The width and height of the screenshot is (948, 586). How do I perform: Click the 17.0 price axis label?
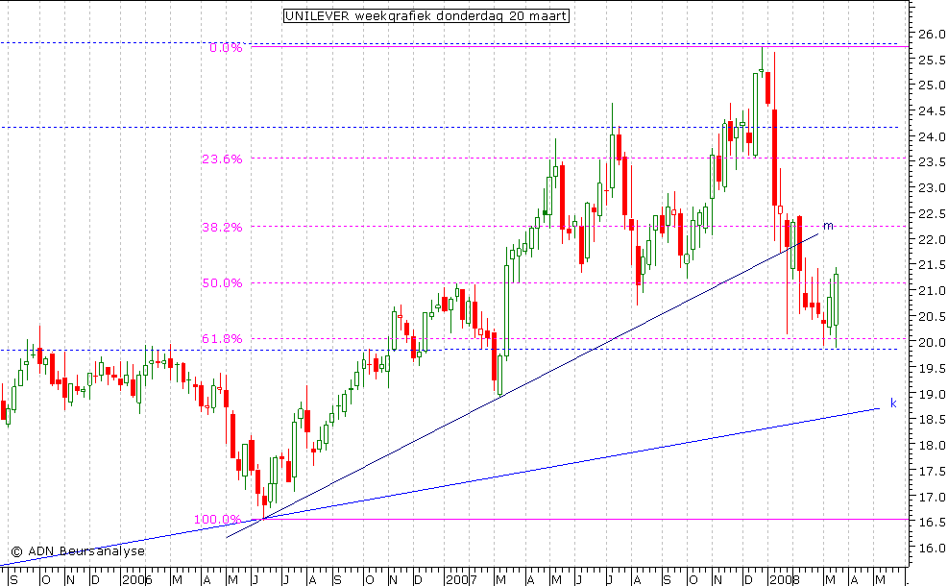(932, 497)
